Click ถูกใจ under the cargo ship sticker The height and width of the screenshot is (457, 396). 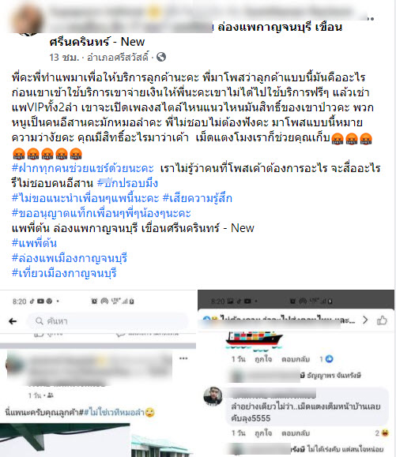(263, 359)
